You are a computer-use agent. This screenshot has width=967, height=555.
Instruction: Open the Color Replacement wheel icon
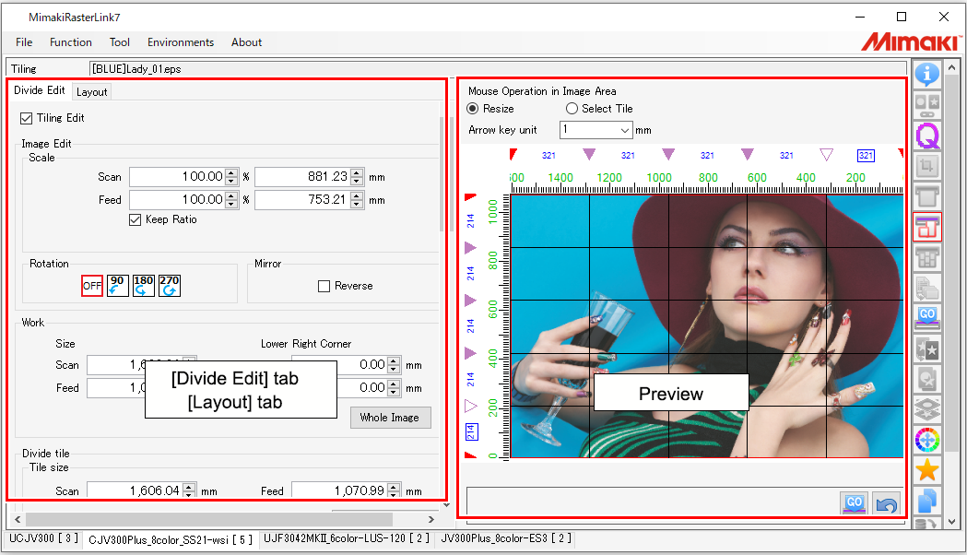927,440
